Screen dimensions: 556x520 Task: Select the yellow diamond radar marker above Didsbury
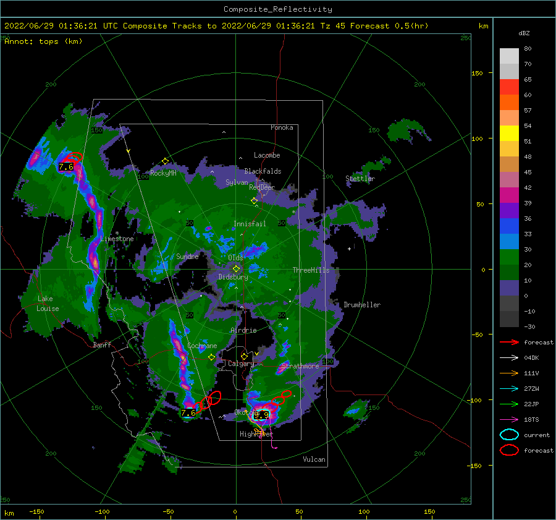coord(236,269)
